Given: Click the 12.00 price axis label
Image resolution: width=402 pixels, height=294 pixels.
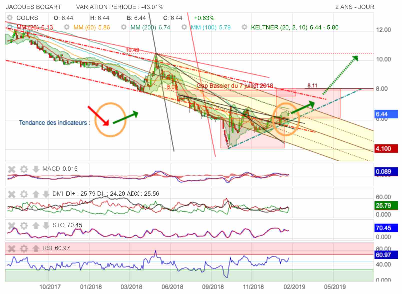Looking at the screenshot, I should [383, 30].
